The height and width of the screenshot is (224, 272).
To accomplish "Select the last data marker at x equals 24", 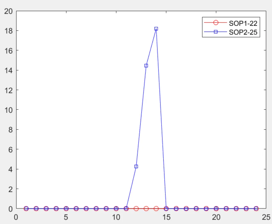I will coord(256,209).
